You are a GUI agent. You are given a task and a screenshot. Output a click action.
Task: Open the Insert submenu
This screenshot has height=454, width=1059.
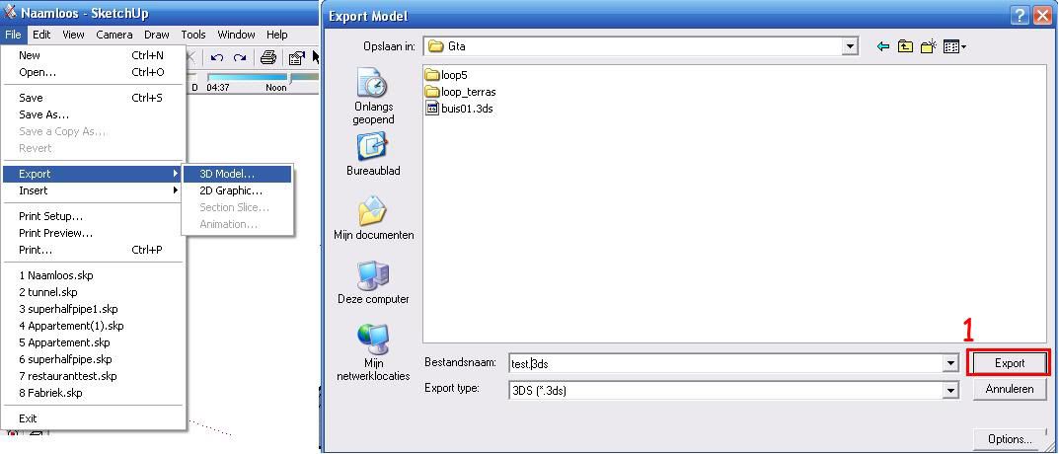[93, 190]
